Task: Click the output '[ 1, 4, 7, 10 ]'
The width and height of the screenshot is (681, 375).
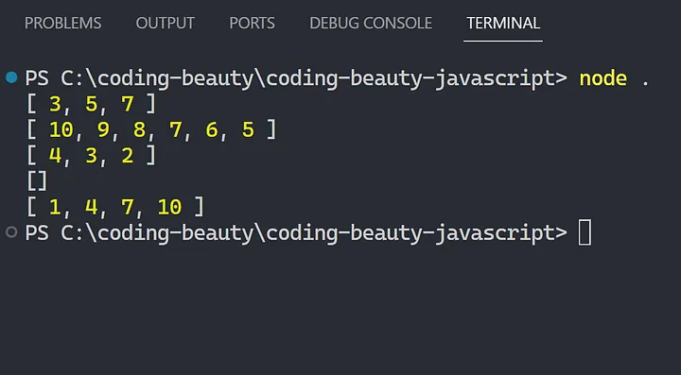Action: pyautogui.click(x=115, y=207)
